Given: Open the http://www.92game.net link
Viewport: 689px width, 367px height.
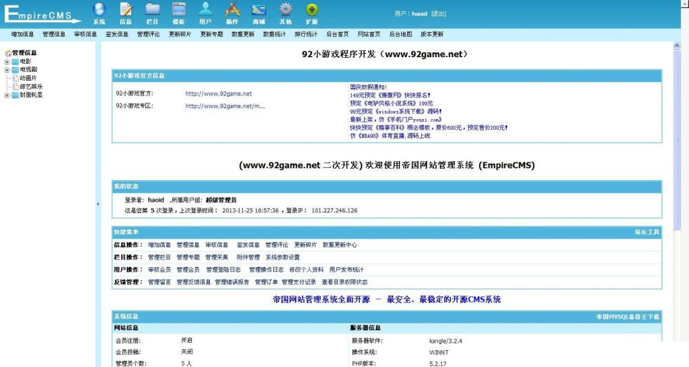Looking at the screenshot, I should click(x=219, y=93).
